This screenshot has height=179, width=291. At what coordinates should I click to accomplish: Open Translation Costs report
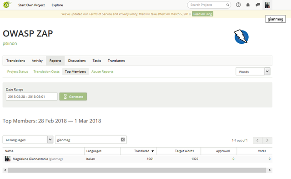pyautogui.click(x=46, y=72)
